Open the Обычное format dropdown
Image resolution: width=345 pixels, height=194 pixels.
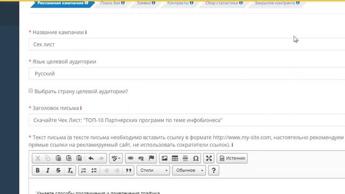tap(189, 170)
